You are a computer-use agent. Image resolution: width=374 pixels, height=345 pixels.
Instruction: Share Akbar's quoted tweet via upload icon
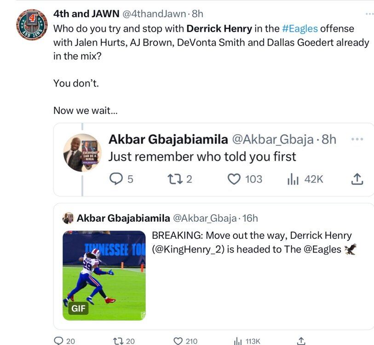point(357,179)
